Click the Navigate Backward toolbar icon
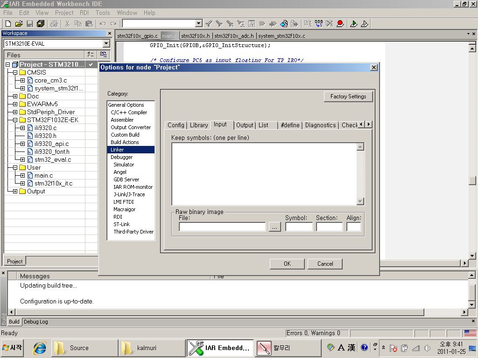 click(284, 23)
